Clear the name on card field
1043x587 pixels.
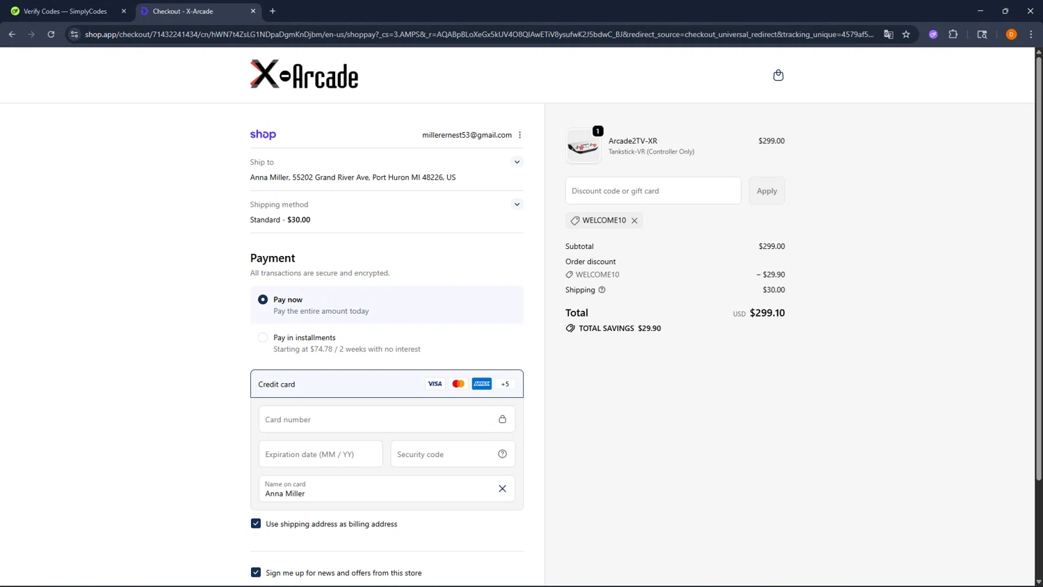pyautogui.click(x=502, y=488)
